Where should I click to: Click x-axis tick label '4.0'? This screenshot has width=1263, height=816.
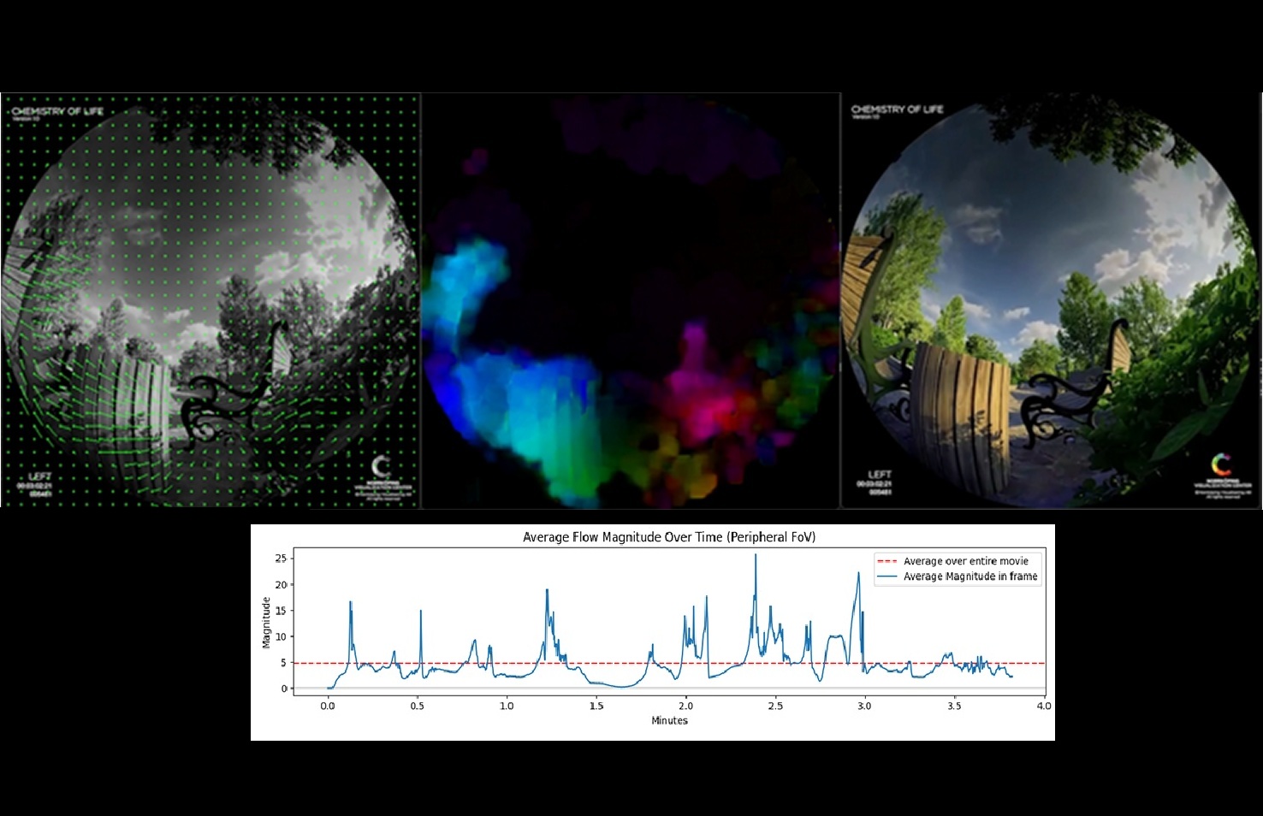pos(1043,706)
